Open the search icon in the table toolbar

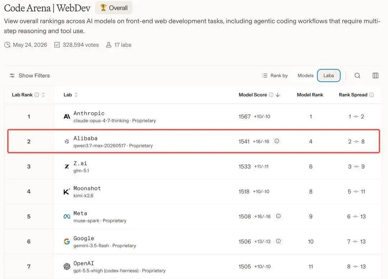pos(357,76)
